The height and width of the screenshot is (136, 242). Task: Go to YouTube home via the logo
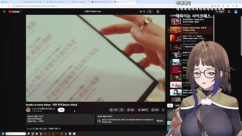coord(14,12)
